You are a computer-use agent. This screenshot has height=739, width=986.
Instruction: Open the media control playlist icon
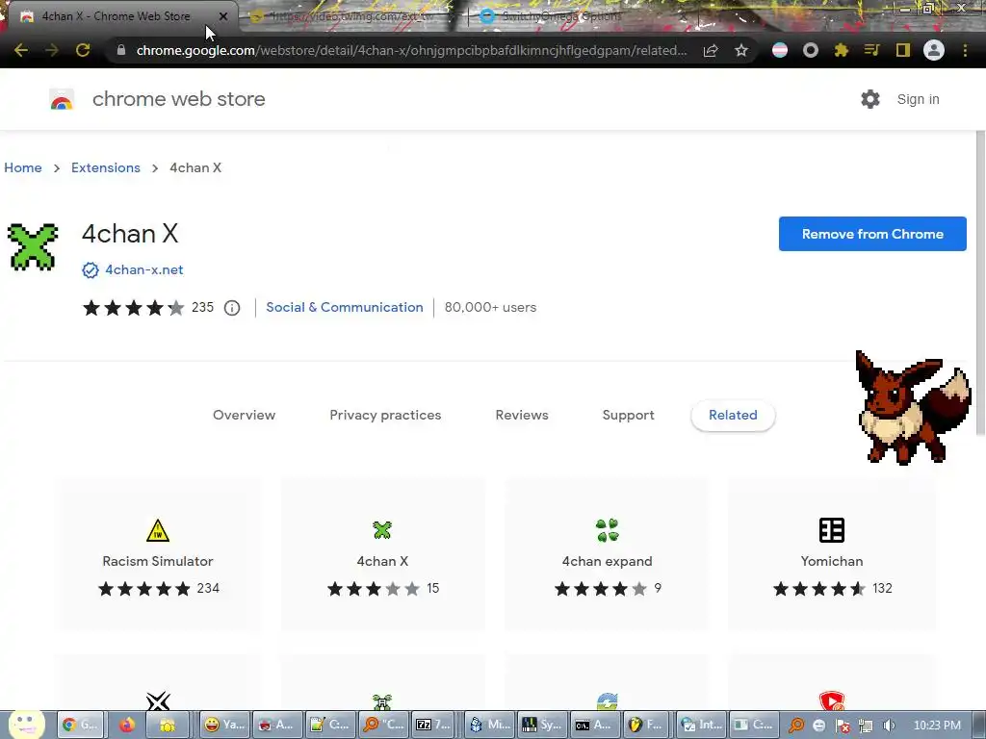point(872,50)
